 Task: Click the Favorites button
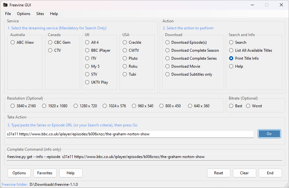coord(45,173)
